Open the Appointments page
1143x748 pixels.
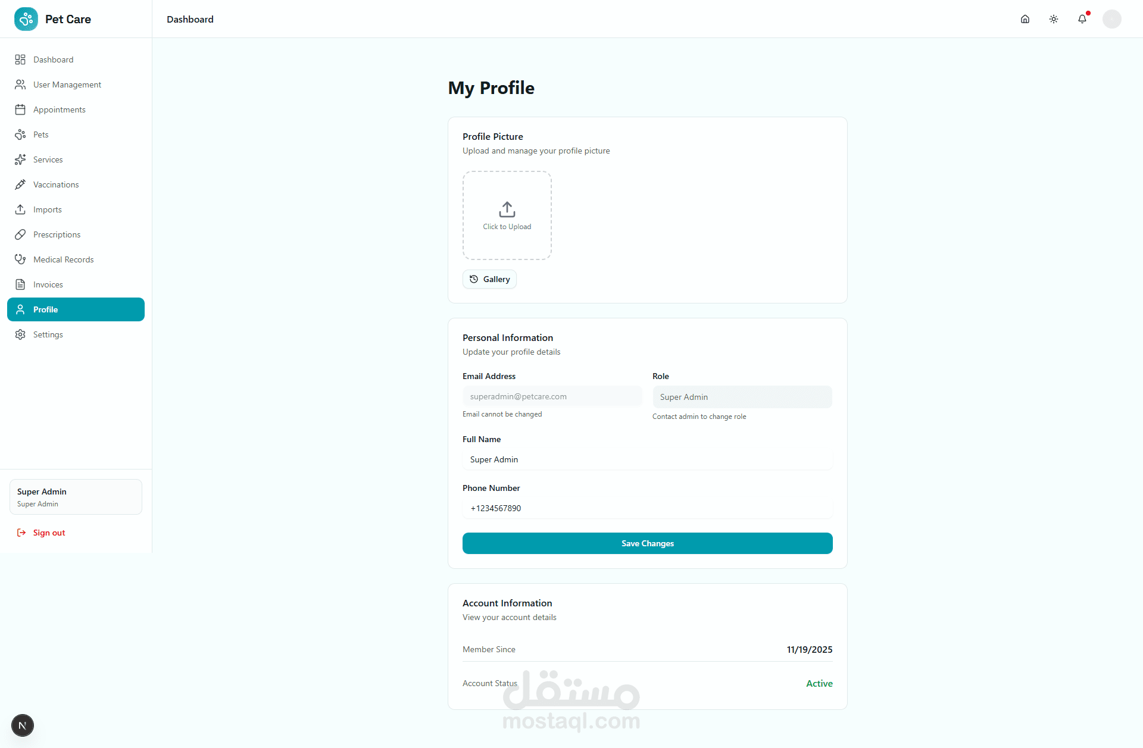pos(59,109)
